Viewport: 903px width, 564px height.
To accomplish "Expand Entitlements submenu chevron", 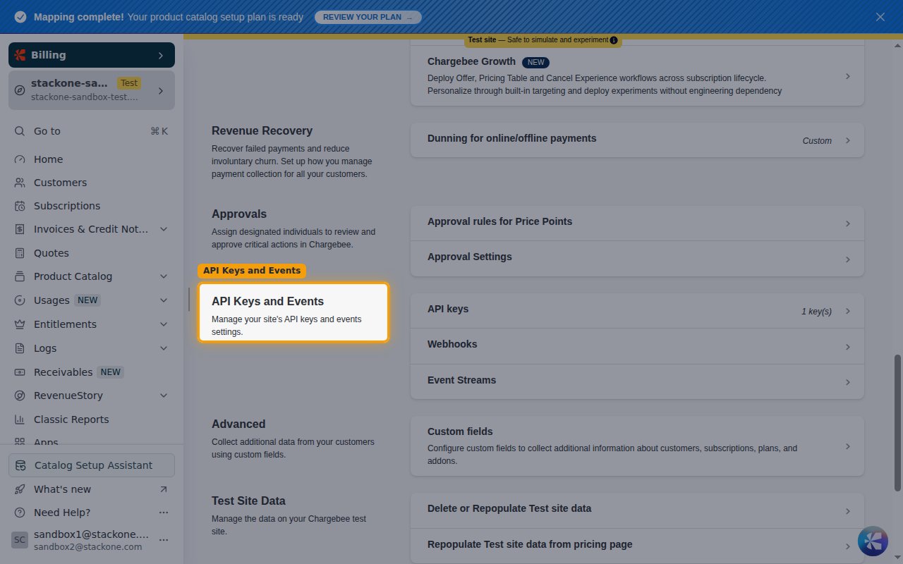I will point(164,324).
